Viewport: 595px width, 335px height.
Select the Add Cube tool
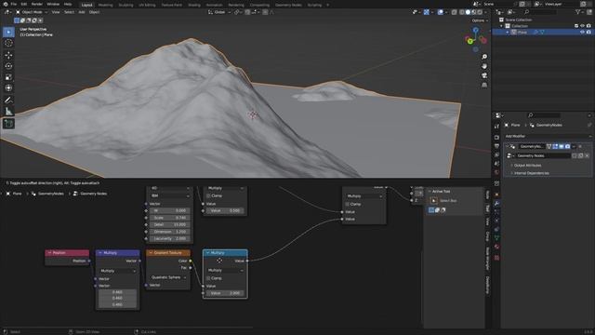point(8,124)
